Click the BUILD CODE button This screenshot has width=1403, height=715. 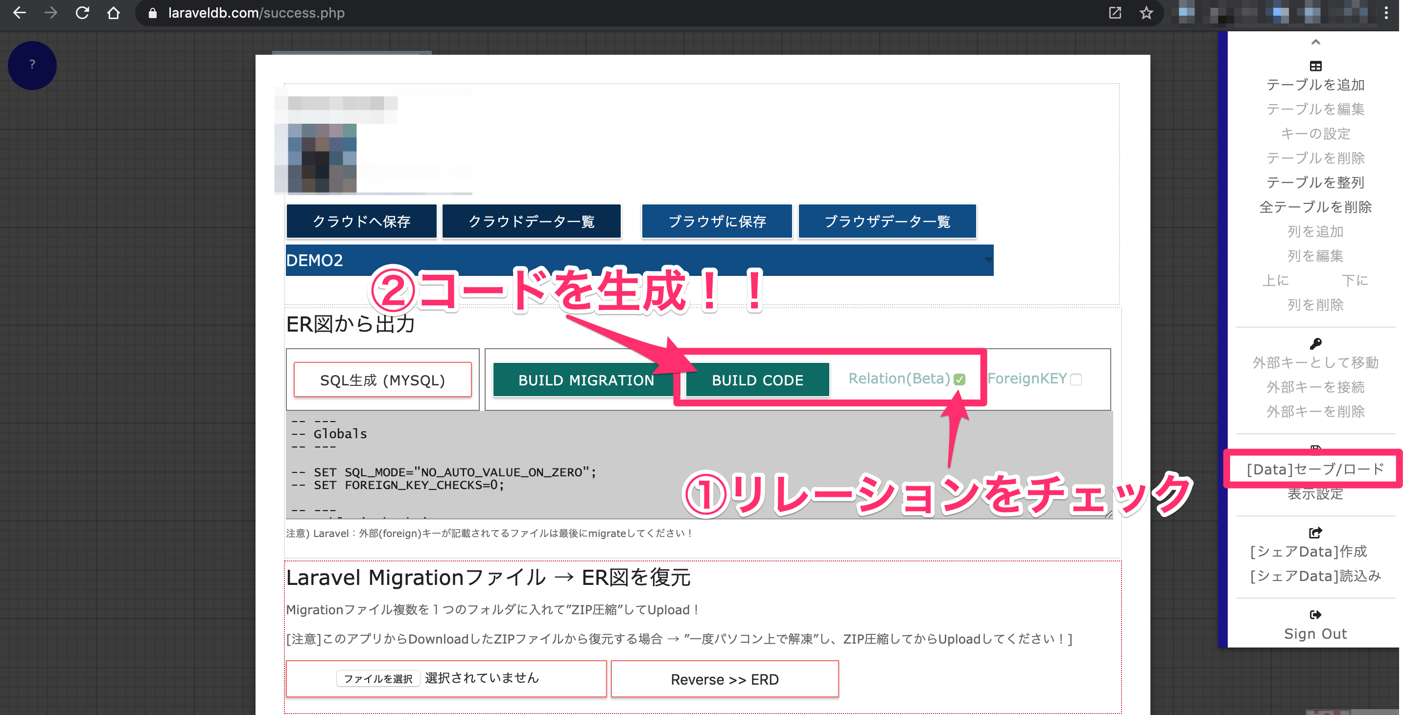click(757, 380)
